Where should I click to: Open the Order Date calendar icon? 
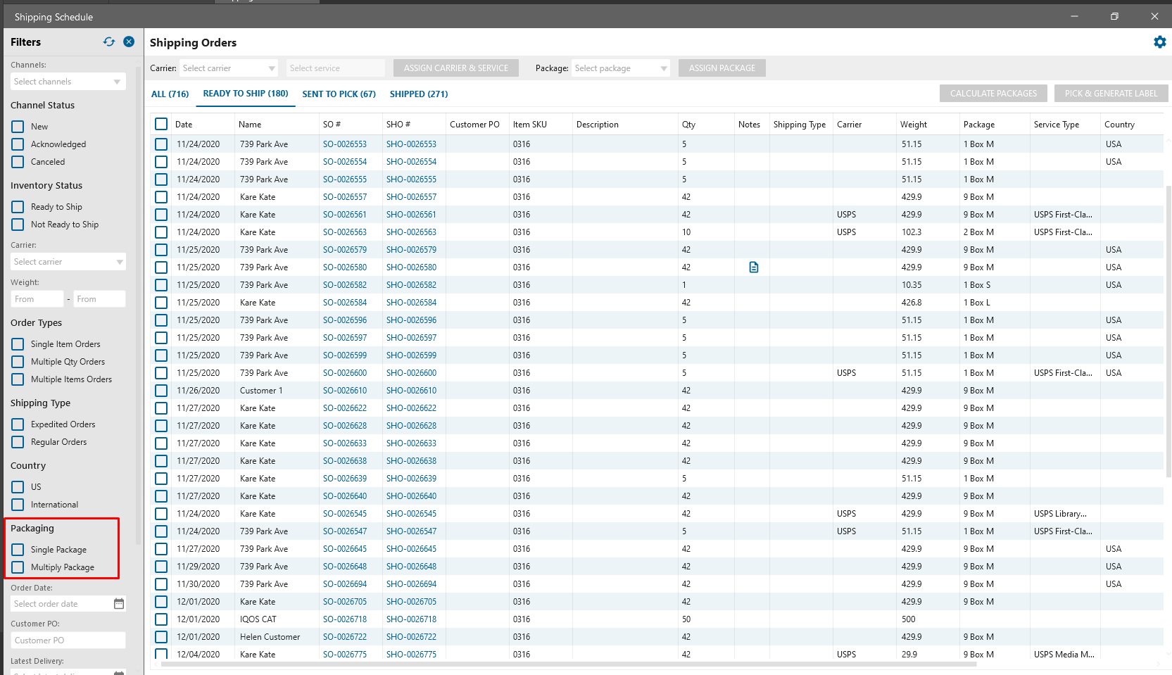119,604
